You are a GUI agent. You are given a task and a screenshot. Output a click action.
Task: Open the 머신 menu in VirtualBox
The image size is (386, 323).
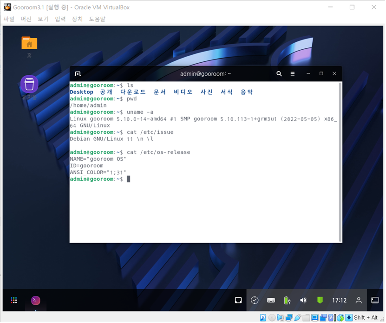pyautogui.click(x=26, y=19)
